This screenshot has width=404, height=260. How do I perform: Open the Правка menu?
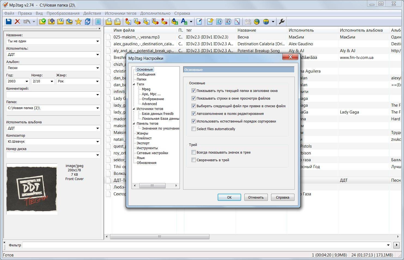pos(25,13)
